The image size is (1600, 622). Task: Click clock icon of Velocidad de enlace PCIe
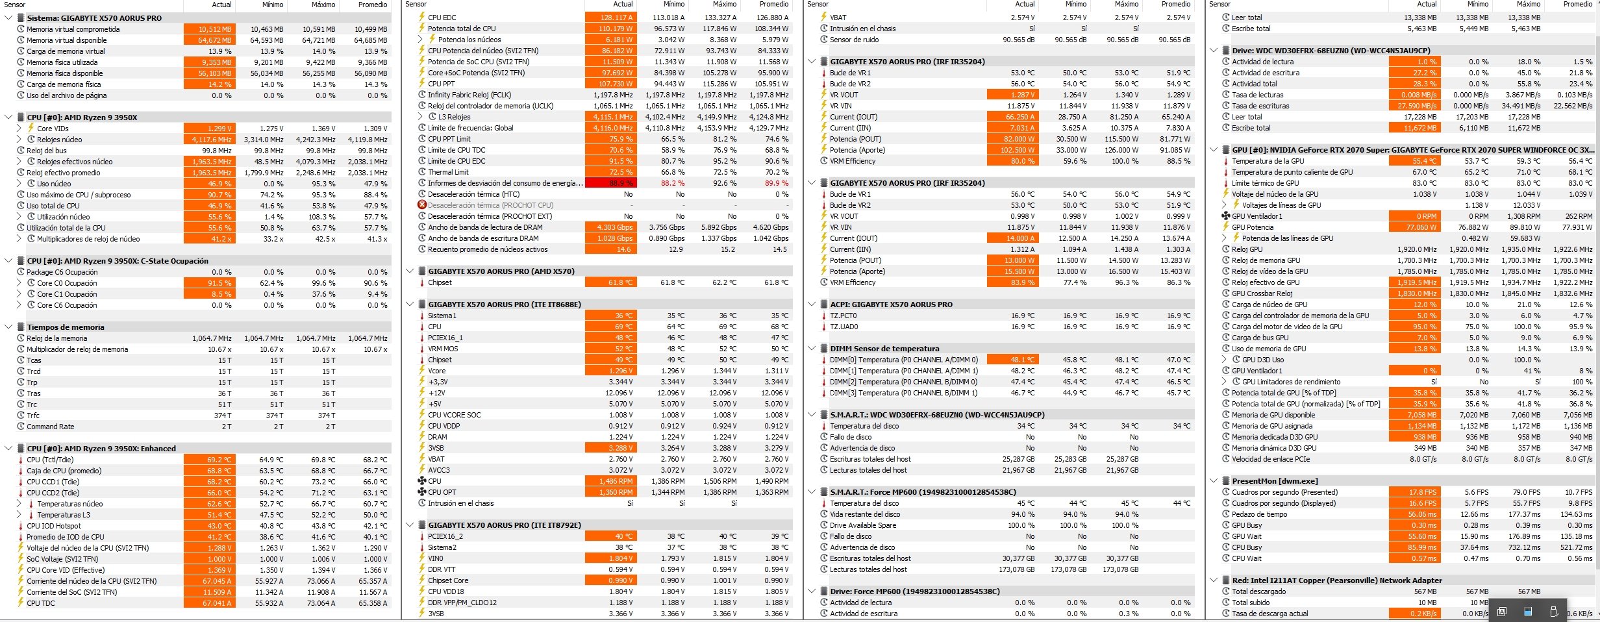1226,459
